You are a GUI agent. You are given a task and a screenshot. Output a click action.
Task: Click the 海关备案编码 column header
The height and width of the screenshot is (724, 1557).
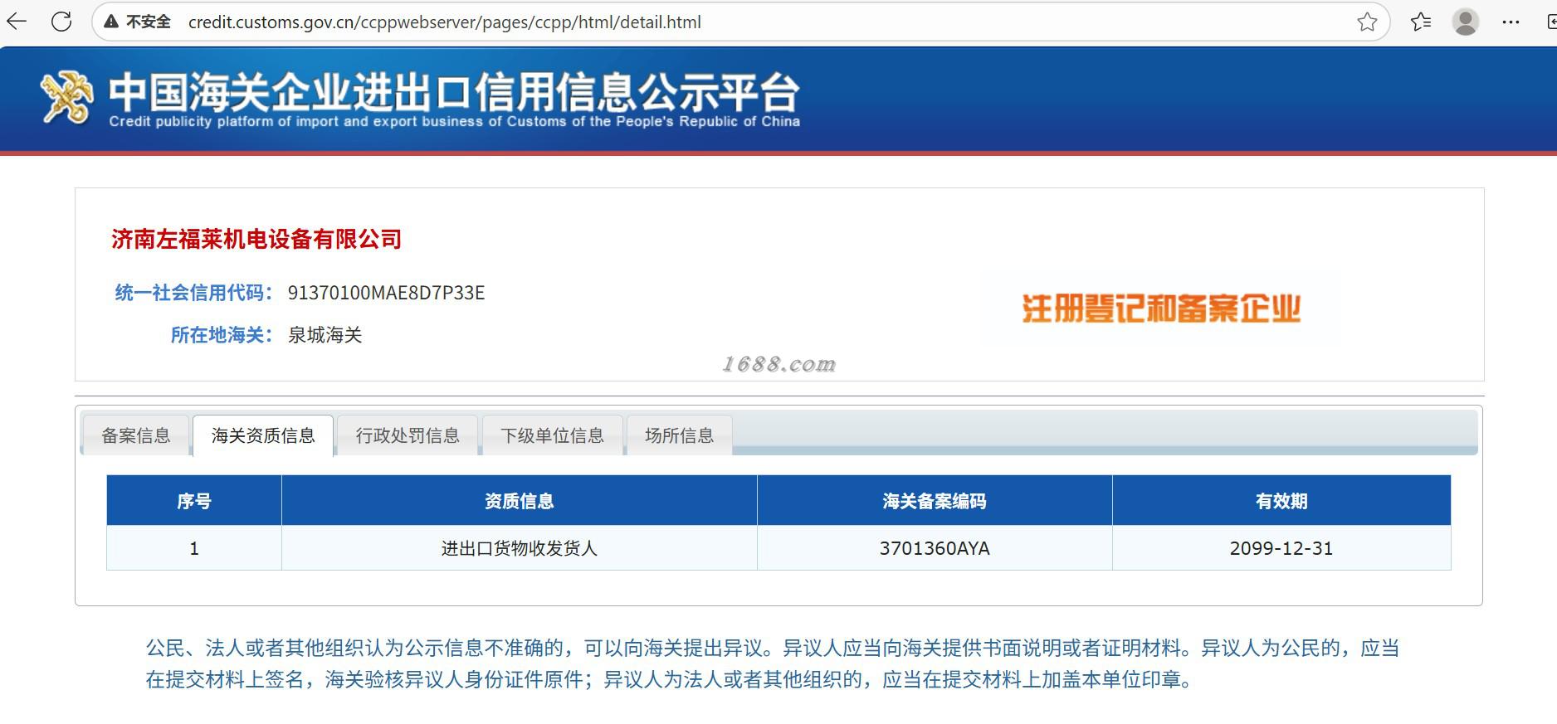(935, 501)
